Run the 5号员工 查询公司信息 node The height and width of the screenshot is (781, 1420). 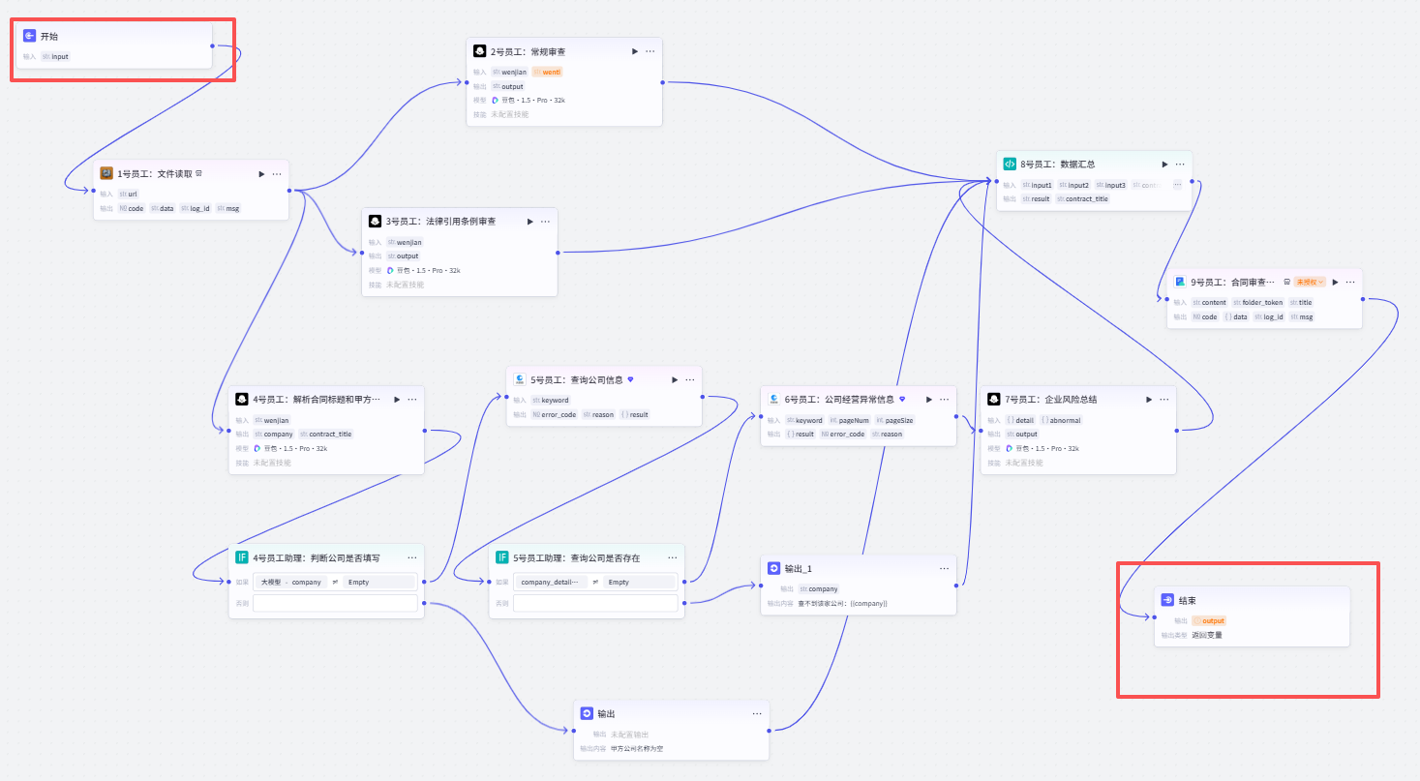coord(675,379)
